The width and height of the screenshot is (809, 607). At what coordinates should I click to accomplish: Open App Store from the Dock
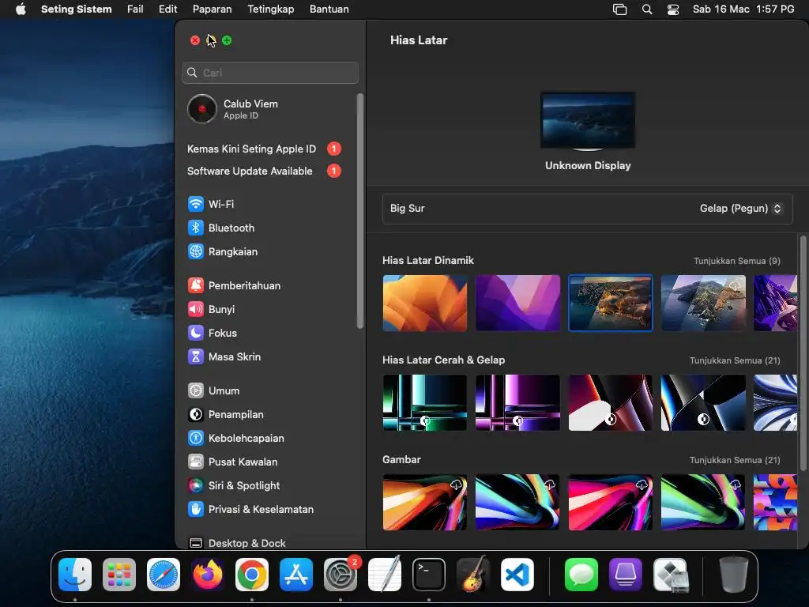point(296,575)
